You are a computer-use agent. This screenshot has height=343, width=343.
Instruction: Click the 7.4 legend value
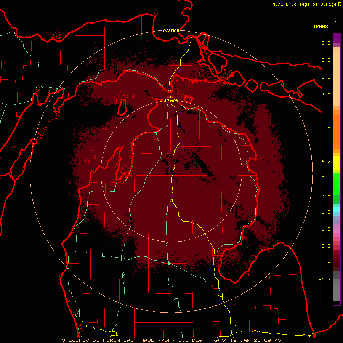click(x=326, y=94)
